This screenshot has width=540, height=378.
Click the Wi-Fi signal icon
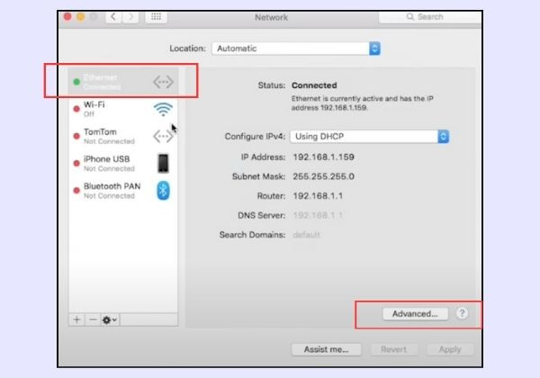coord(163,109)
